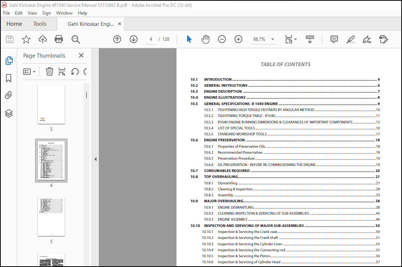Open TOP OVERHAULING contents entry

coord(285,177)
